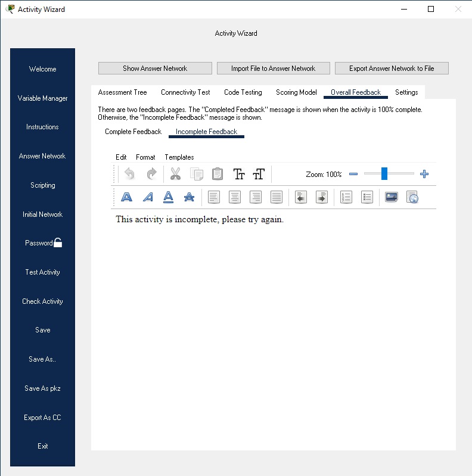Click the zoom slider thumb

tap(384, 173)
